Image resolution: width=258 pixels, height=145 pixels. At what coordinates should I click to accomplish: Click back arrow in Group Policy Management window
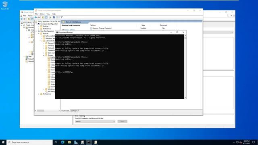tap(21, 19)
